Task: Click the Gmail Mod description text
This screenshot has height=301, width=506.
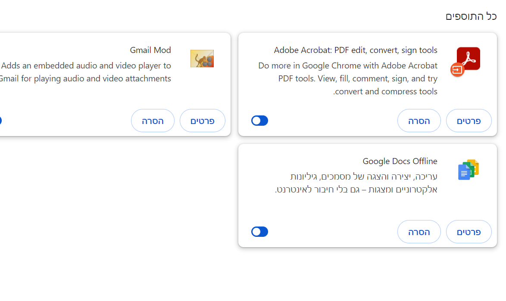Action: coord(86,72)
